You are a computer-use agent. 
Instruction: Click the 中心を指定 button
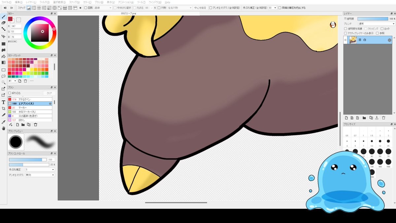(x=200, y=8)
